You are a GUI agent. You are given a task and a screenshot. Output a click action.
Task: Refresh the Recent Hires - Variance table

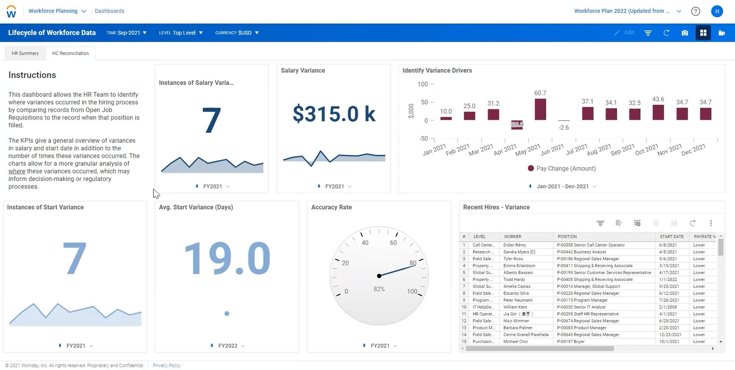(x=692, y=223)
